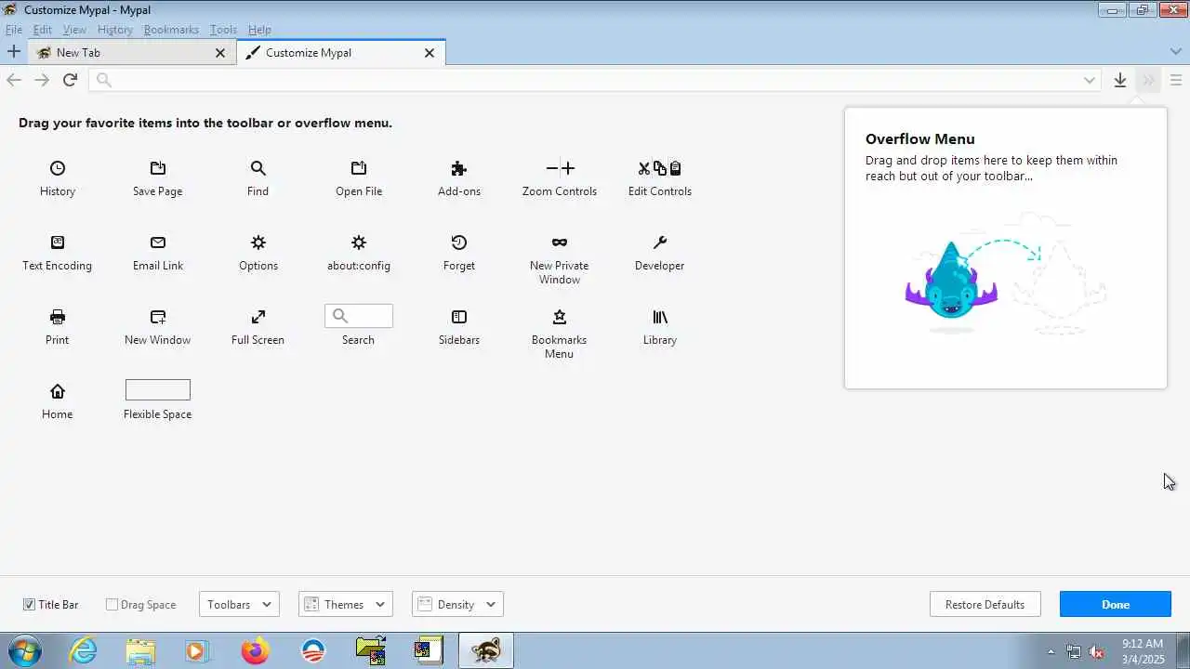Click the reload button in navigation bar
Screen dimensions: 1190x669
70,81
